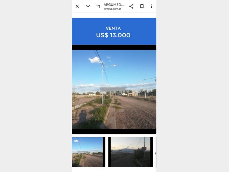Tap the share icon
The image size is (229, 172).
pyautogui.click(x=131, y=6)
